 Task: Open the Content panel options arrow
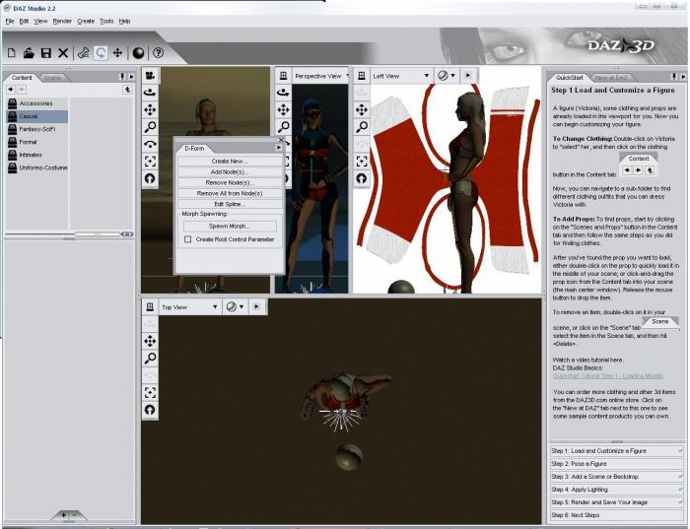(x=131, y=77)
